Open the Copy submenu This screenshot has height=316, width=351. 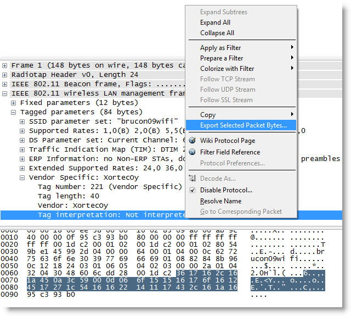pos(241,115)
